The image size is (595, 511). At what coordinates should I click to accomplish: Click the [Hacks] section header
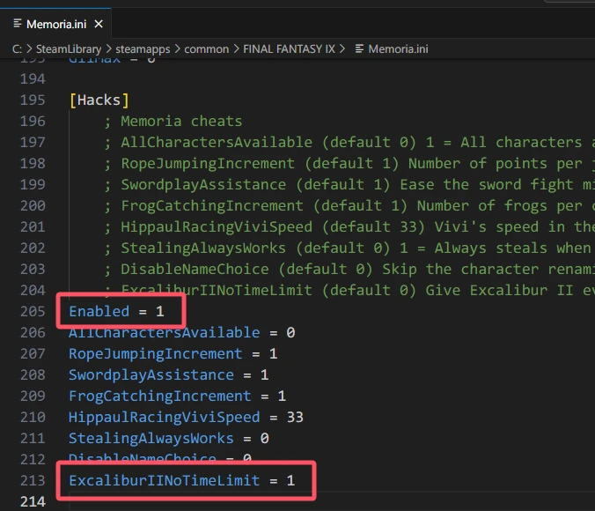coord(99,100)
